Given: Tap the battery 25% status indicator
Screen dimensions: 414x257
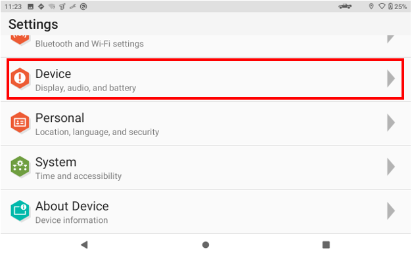Looking at the screenshot, I should pos(398,7).
